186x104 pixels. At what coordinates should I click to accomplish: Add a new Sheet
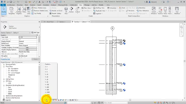(x=122, y=8)
